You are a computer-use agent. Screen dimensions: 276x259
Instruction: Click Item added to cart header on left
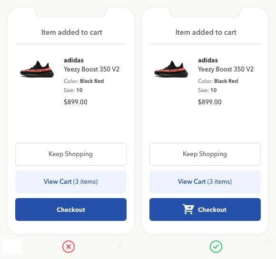coord(72,32)
